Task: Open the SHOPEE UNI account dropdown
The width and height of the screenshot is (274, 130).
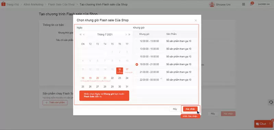Action: coord(264,4)
